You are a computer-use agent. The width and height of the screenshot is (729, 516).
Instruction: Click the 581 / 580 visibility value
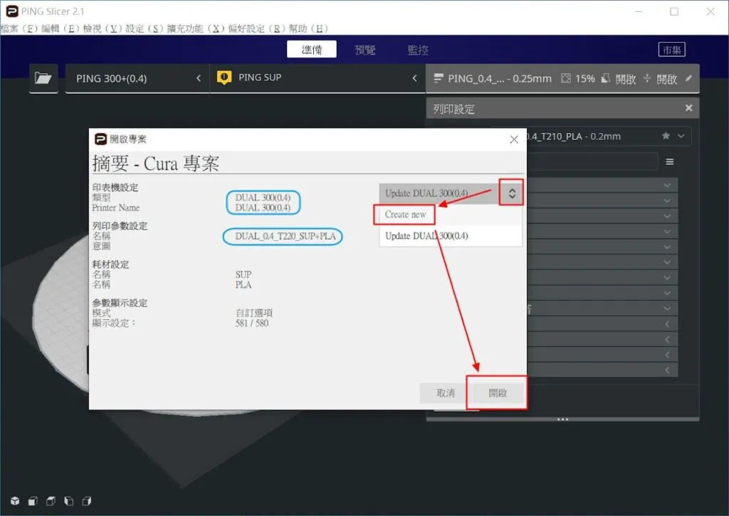[251, 323]
